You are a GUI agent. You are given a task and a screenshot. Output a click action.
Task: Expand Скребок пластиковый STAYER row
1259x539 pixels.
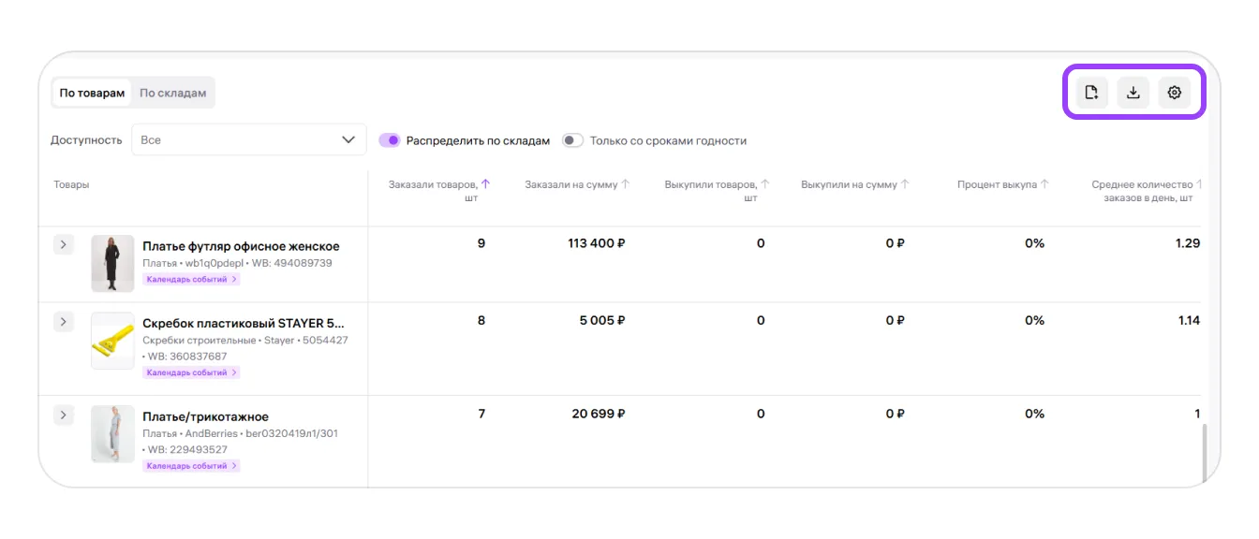pyautogui.click(x=63, y=322)
